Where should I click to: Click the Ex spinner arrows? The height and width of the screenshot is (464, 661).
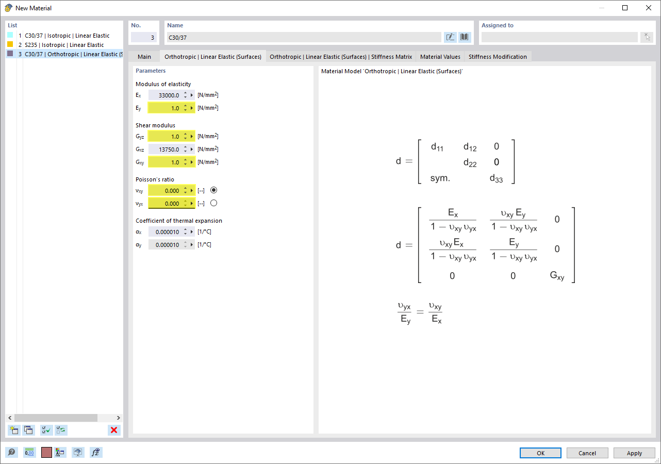pos(186,95)
